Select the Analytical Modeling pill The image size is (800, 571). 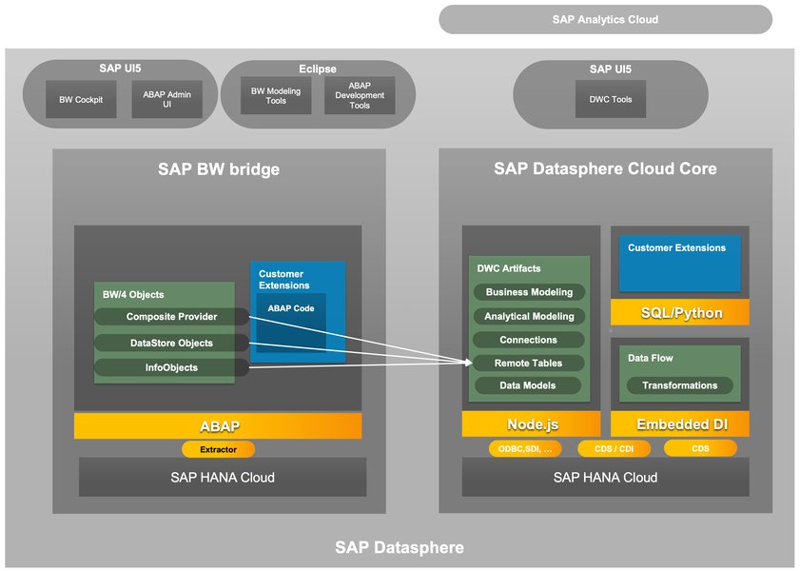point(529,316)
